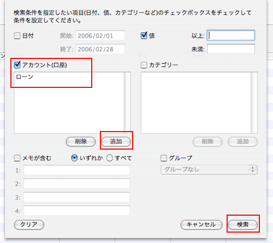Click memo keyword field 1

click(x=76, y=170)
